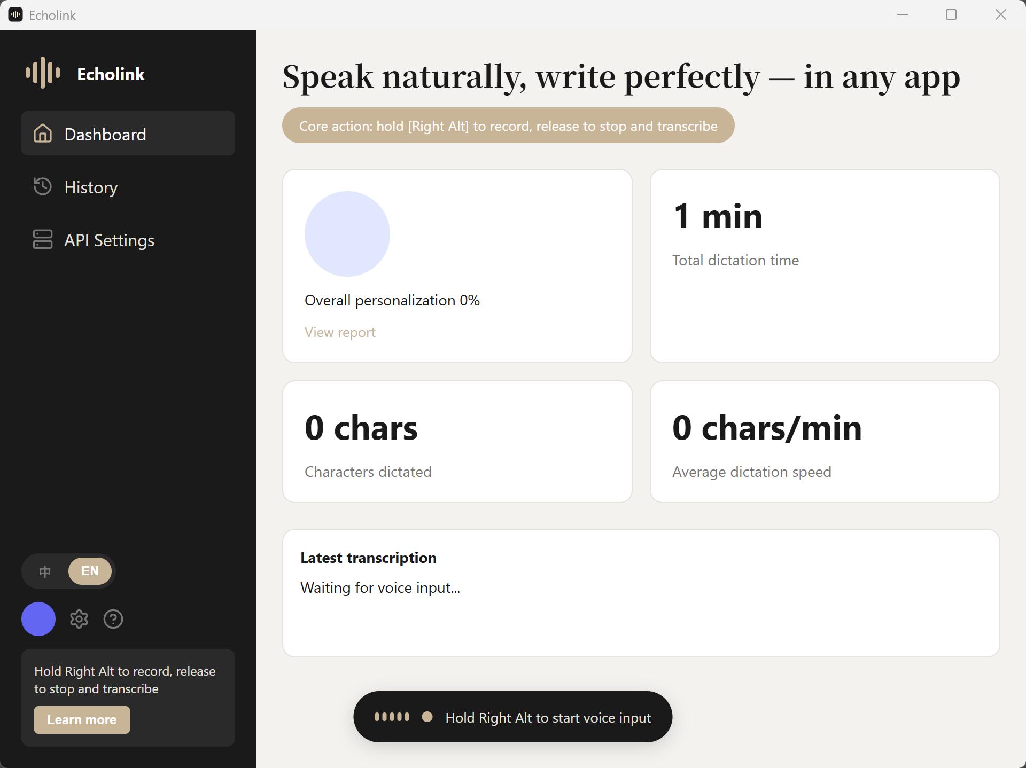Image resolution: width=1026 pixels, height=768 pixels.
Task: Click 'Waiting for voice input...' text
Action: (380, 587)
